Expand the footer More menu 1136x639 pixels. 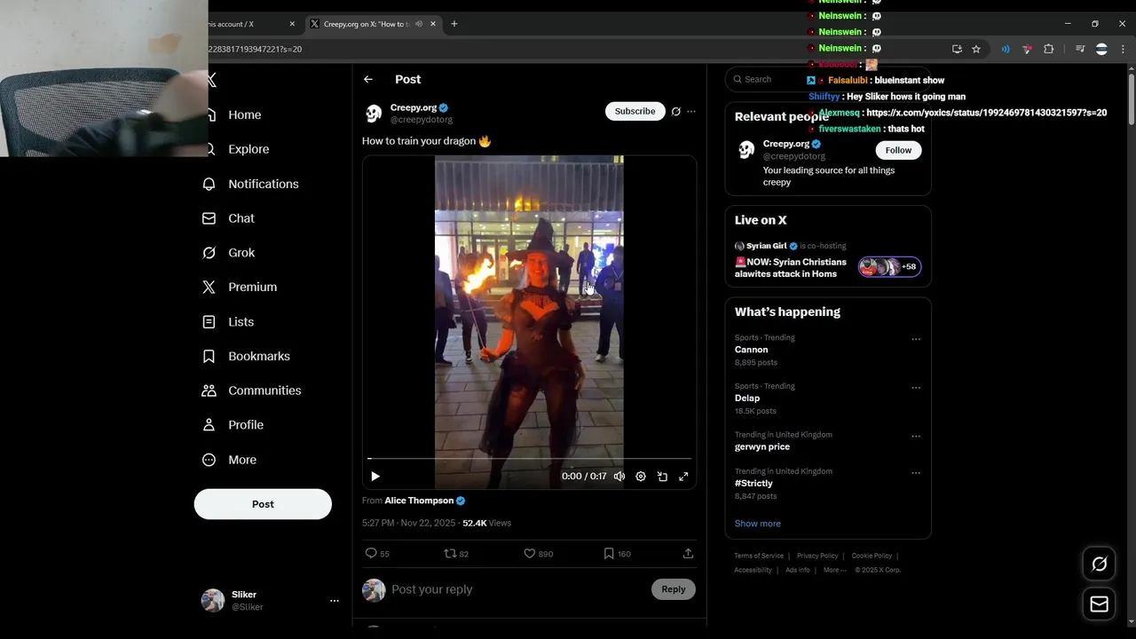[x=835, y=570]
